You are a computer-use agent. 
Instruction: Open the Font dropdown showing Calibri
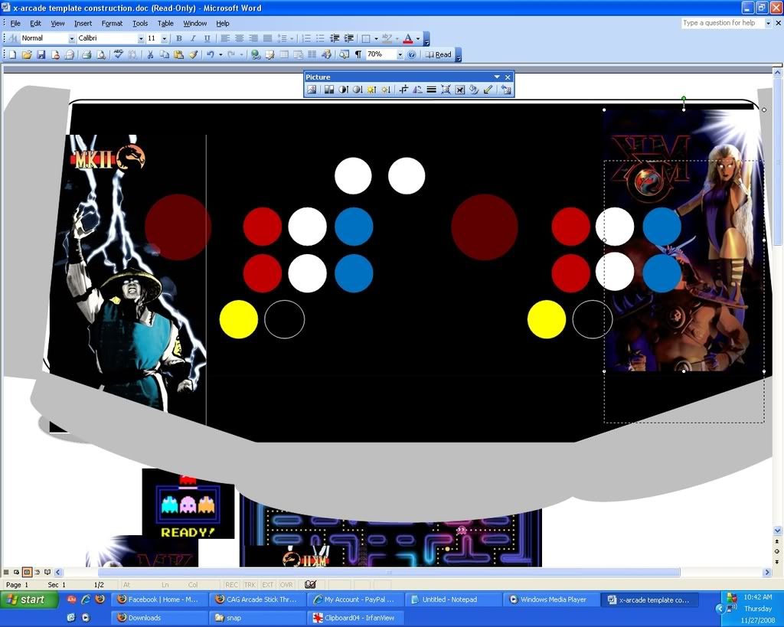pyautogui.click(x=141, y=38)
